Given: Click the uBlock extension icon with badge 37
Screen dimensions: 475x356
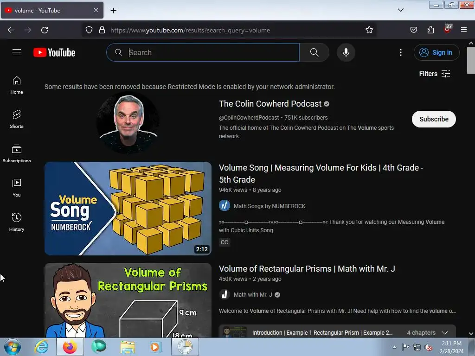Looking at the screenshot, I should [448, 29].
